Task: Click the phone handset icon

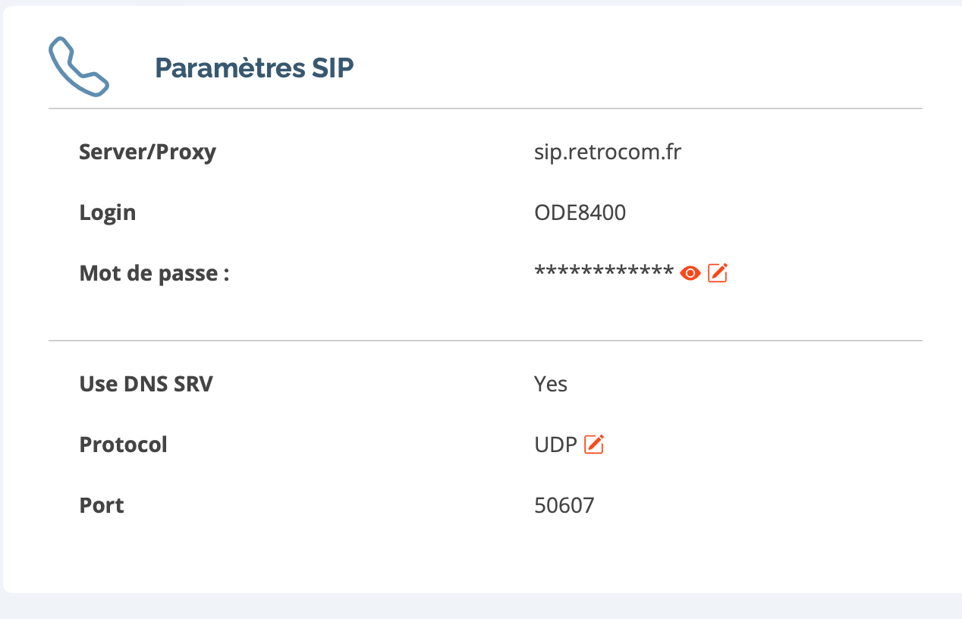Action: coord(78,68)
